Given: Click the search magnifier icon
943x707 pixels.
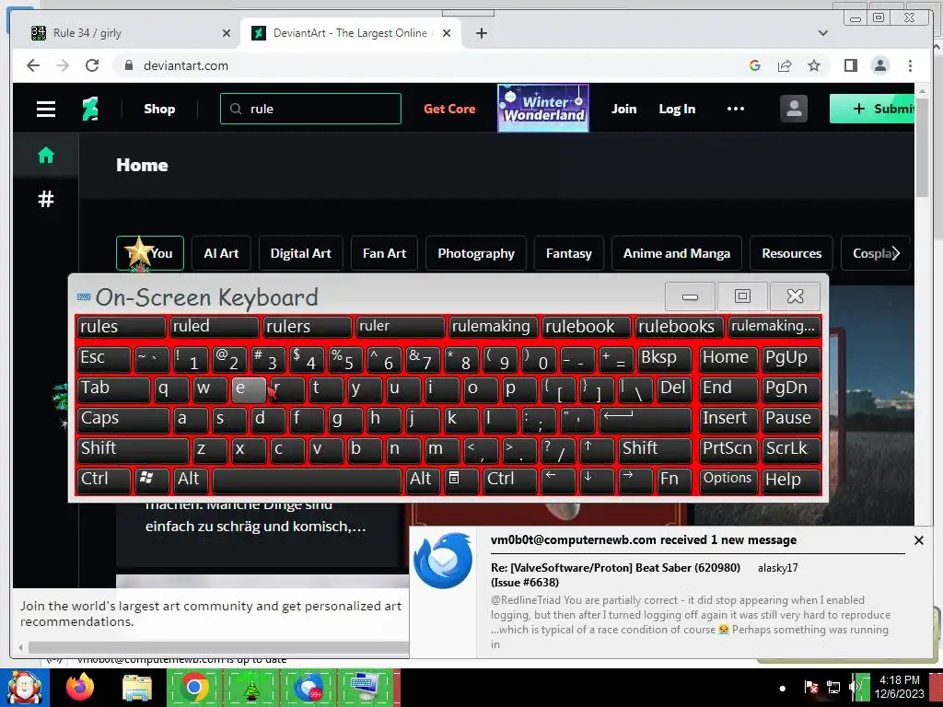Looking at the screenshot, I should [236, 109].
